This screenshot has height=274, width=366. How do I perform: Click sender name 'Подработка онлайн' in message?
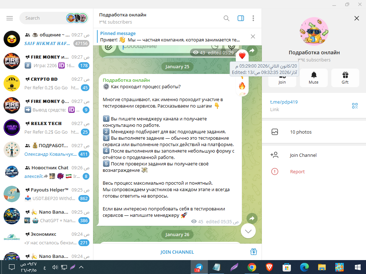click(126, 80)
